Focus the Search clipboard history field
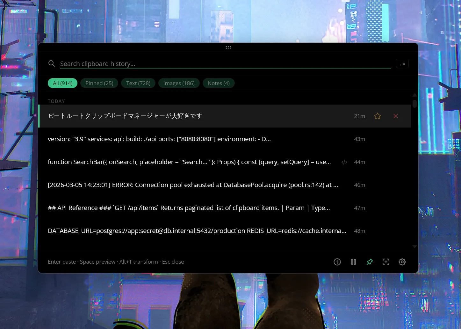 click(x=223, y=64)
